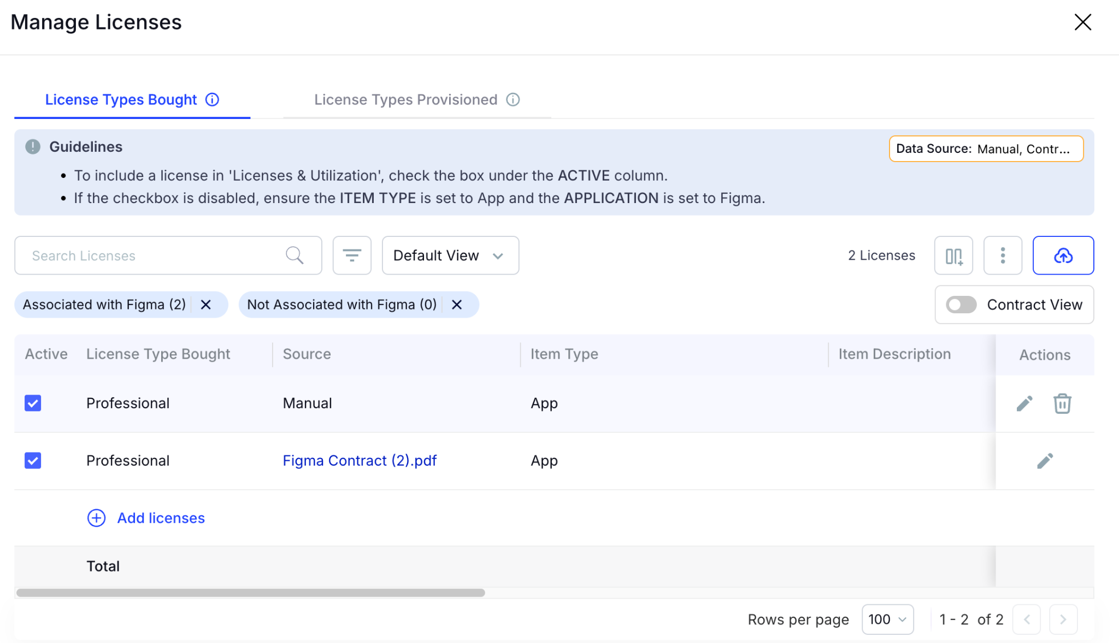Enable the Contract View toggle

pyautogui.click(x=961, y=305)
